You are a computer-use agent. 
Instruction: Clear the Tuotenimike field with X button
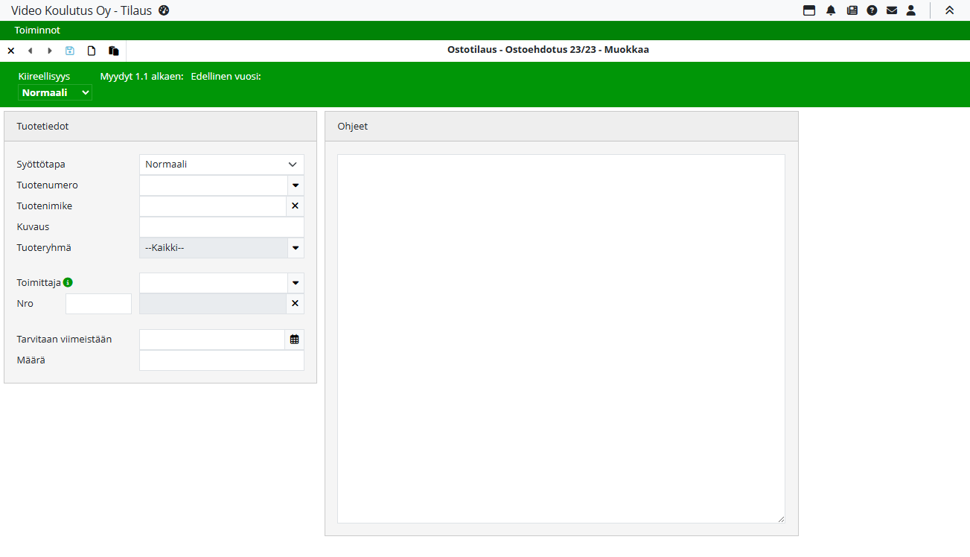pos(295,206)
